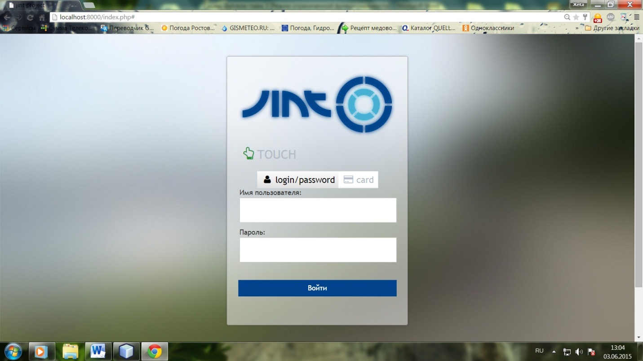Focus the Имя пользователя input field

coord(318,210)
